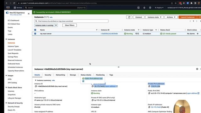Viewport: 201px width, 113px height.
Task: Open Launch Templates in sidebar
Action: click(x=14, y=50)
